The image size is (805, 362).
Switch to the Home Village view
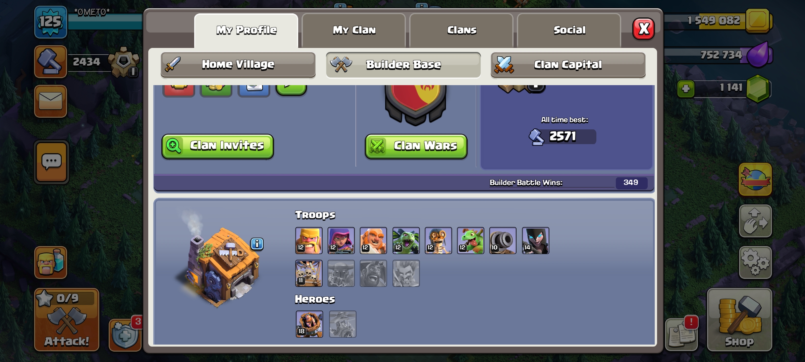click(x=238, y=64)
